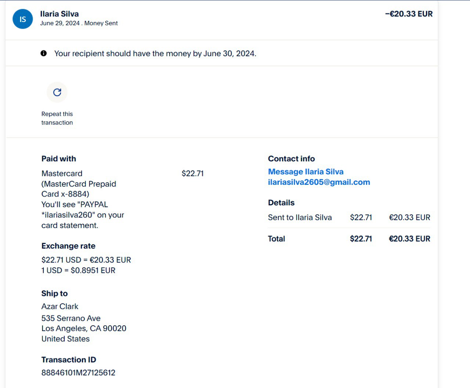Click the IS avatar circle
The image size is (470, 388).
click(x=23, y=19)
